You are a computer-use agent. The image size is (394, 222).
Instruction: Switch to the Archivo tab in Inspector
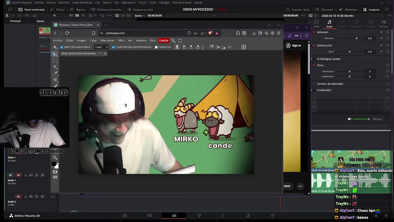(x=384, y=24)
